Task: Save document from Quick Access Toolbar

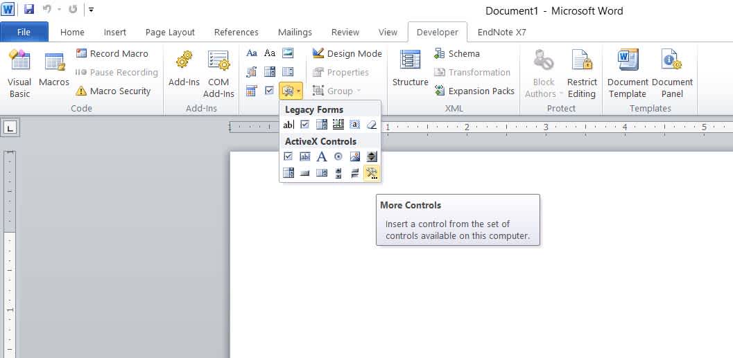Action: [x=29, y=9]
